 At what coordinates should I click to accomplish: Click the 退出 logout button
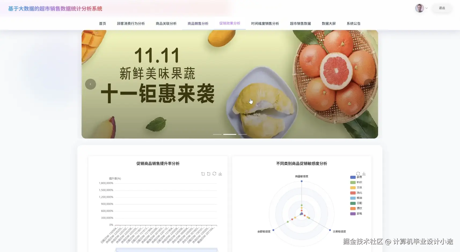pos(441,8)
